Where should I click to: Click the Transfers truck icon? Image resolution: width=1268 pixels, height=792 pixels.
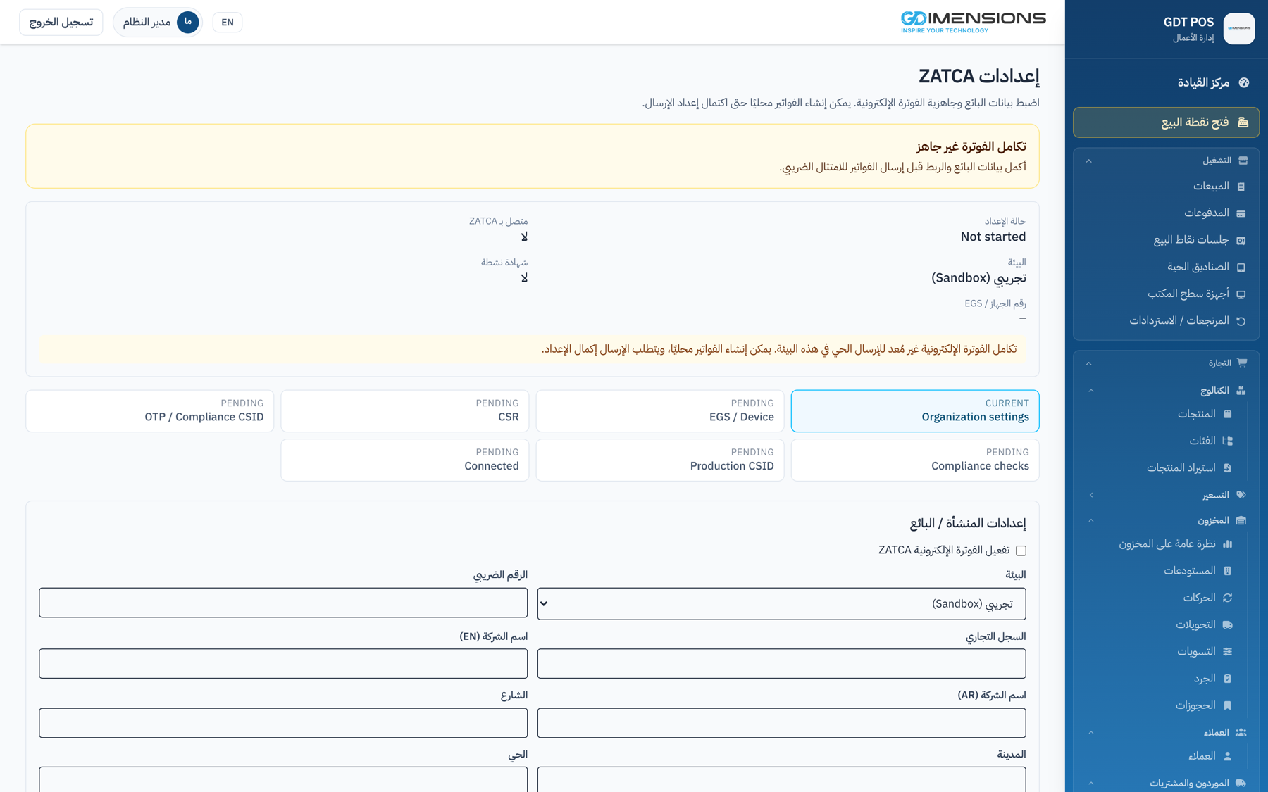point(1227,625)
